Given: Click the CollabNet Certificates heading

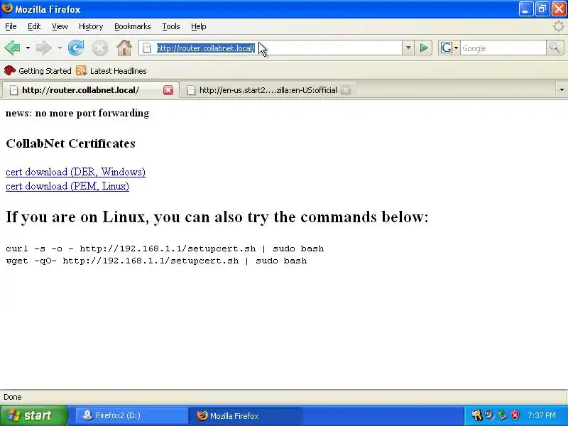Looking at the screenshot, I should (x=70, y=143).
